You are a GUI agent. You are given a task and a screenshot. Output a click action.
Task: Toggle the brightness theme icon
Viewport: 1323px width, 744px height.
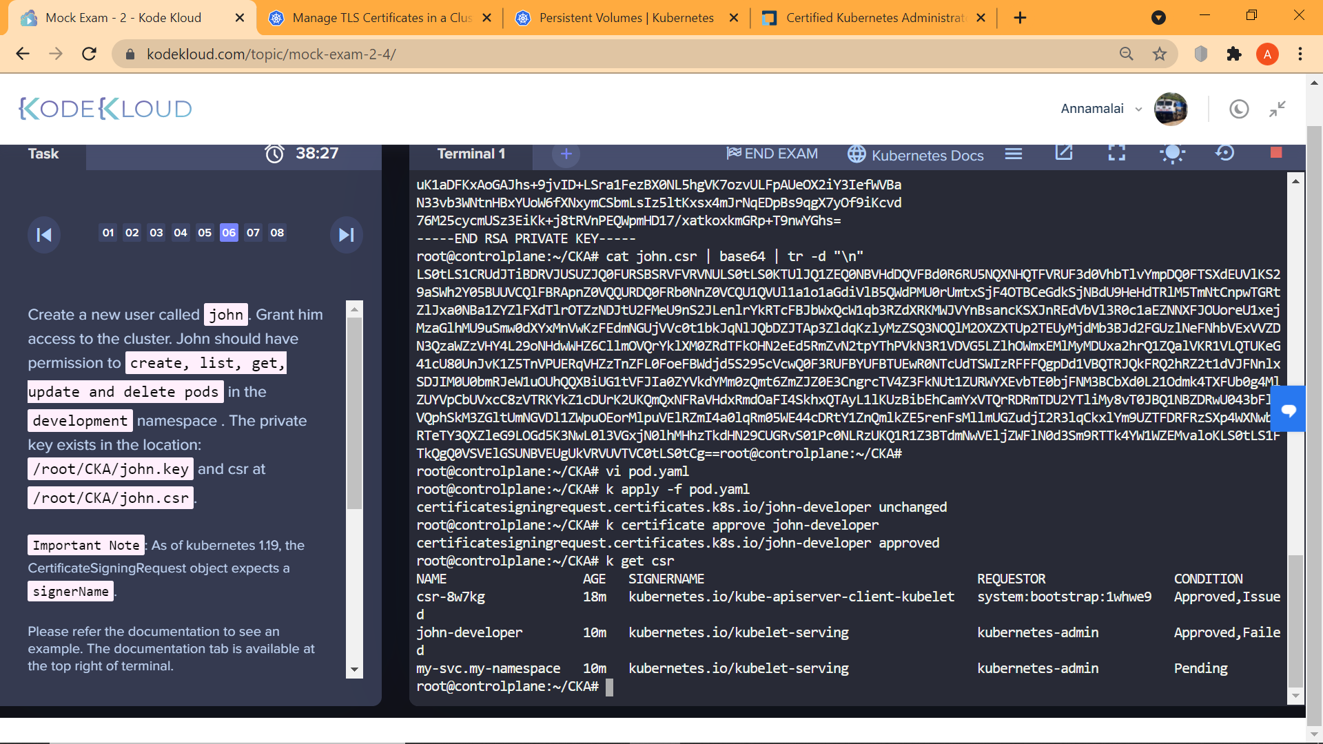coord(1172,153)
